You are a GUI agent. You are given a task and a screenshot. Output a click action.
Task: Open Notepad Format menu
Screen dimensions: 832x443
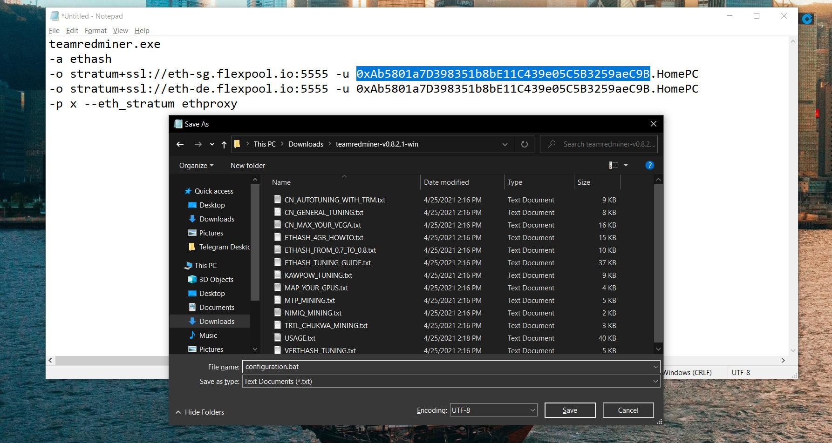[x=95, y=31]
